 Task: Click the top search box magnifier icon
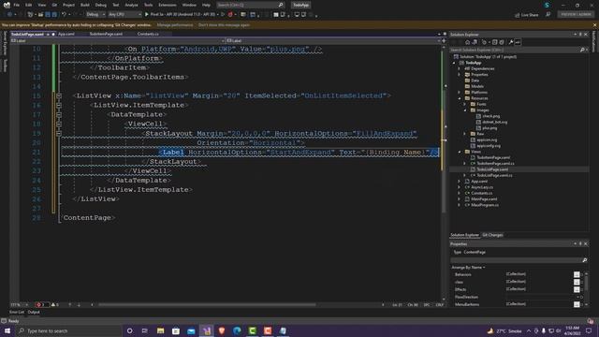[x=281, y=5]
